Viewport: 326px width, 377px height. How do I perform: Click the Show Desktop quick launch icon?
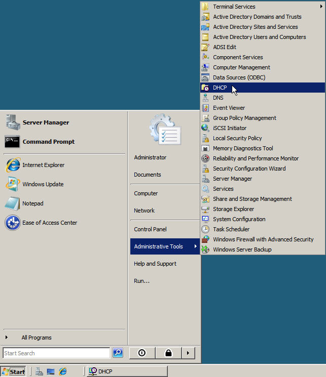[51, 372]
